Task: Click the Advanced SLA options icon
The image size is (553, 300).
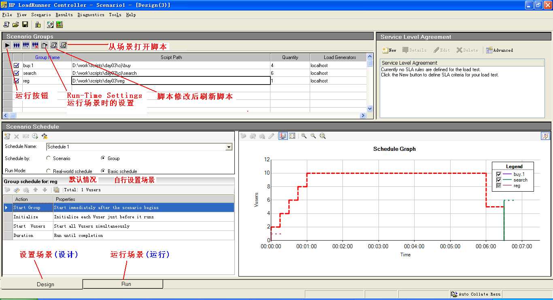Action: [x=500, y=50]
